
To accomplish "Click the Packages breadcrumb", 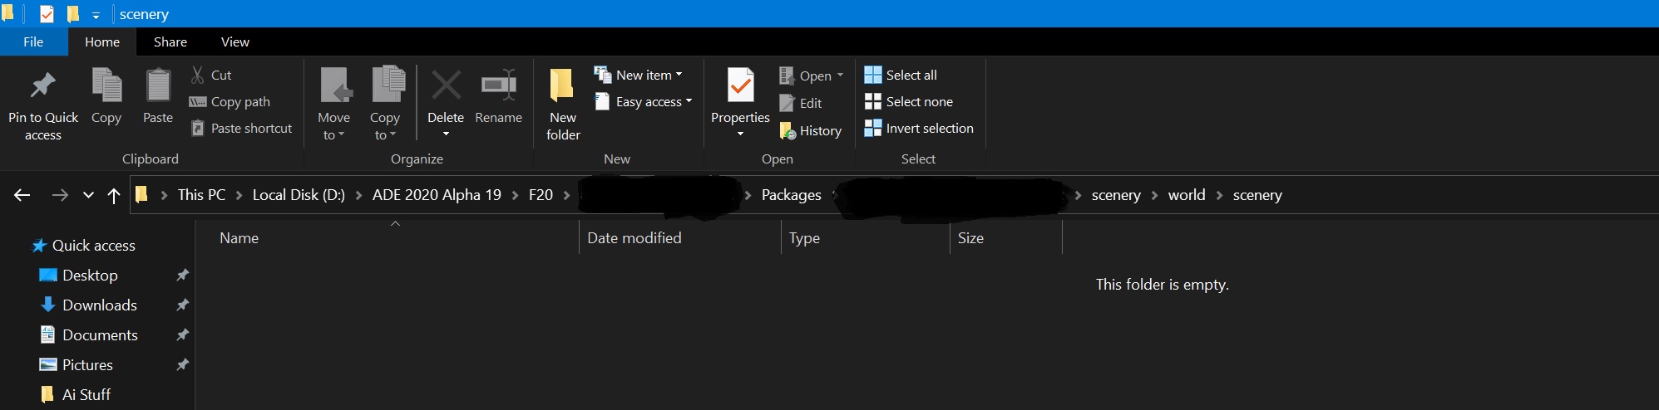I will pos(791,195).
